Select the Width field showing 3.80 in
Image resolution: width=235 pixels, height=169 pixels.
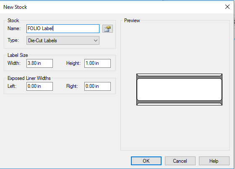[39, 63]
